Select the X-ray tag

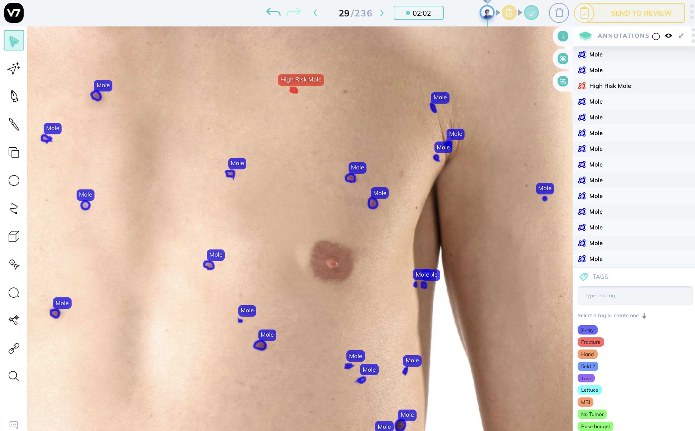point(587,330)
